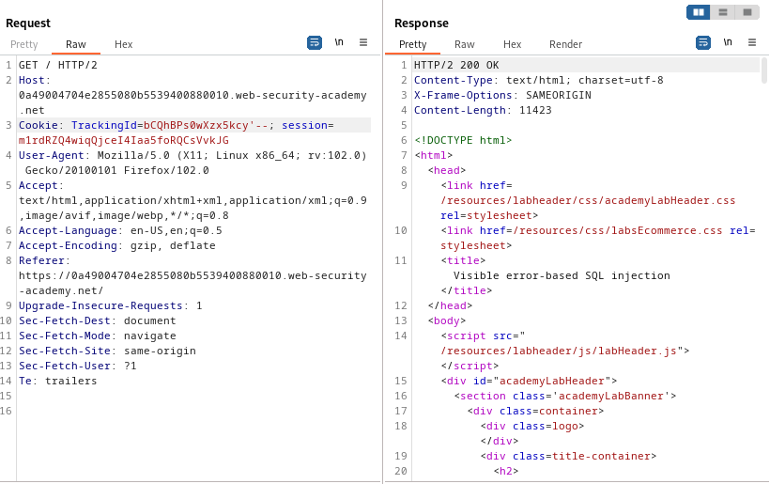
Task: Click the Content-Length 11423 header
Action: [x=483, y=111]
